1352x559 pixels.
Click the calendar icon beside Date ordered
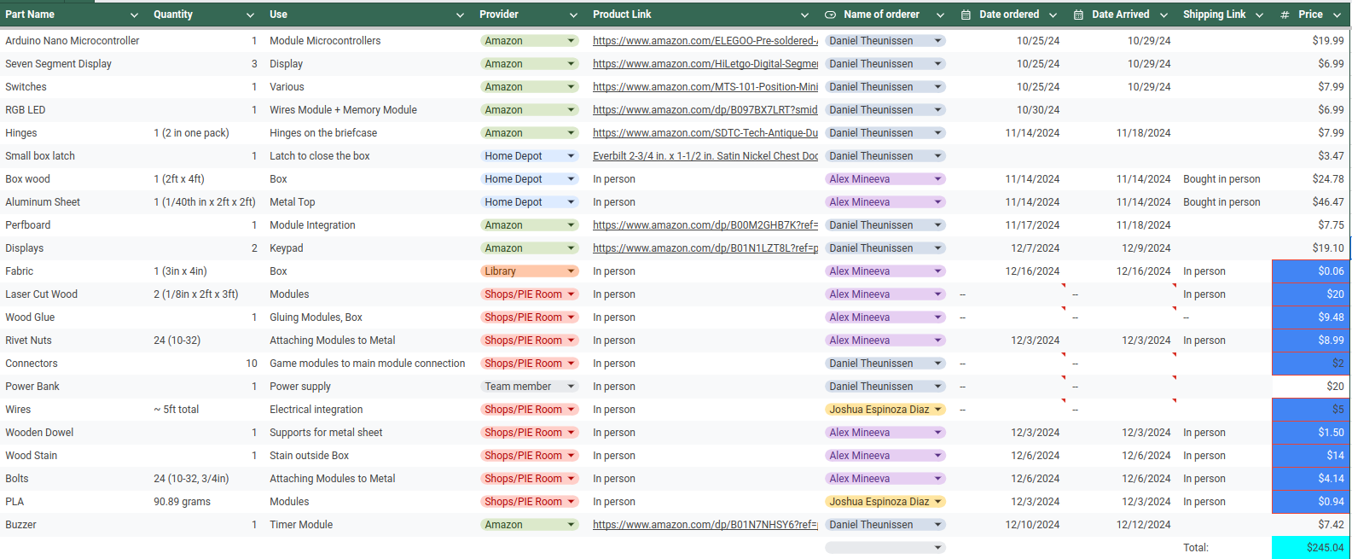[966, 15]
